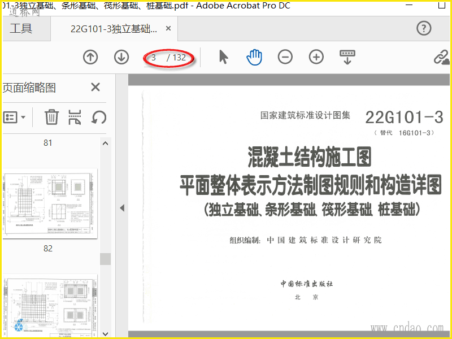Image resolution: width=452 pixels, height=339 pixels.
Task: Click the 中国标准出版社 publisher text
Action: 307,284
